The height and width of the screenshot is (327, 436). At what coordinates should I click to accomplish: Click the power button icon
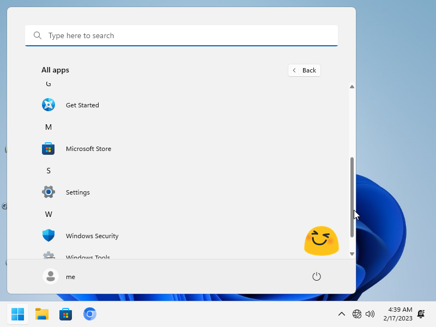pos(317,276)
